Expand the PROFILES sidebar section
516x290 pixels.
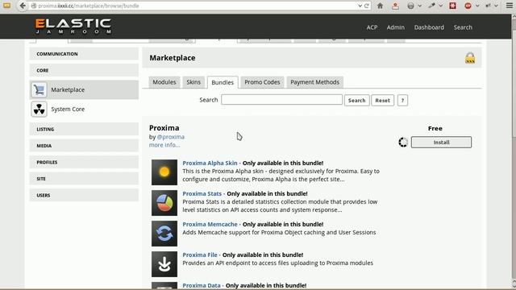point(84,162)
